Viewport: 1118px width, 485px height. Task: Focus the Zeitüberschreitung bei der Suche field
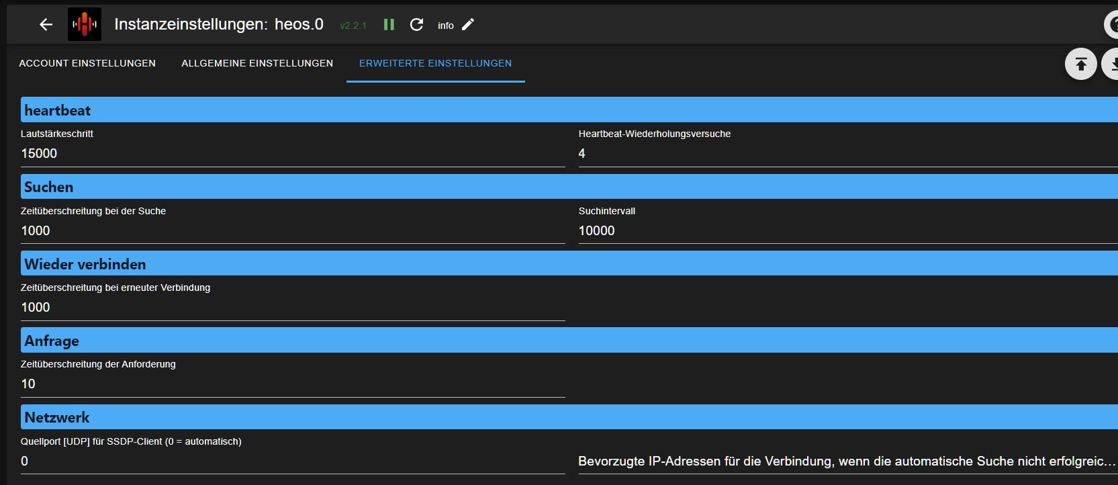coord(293,230)
